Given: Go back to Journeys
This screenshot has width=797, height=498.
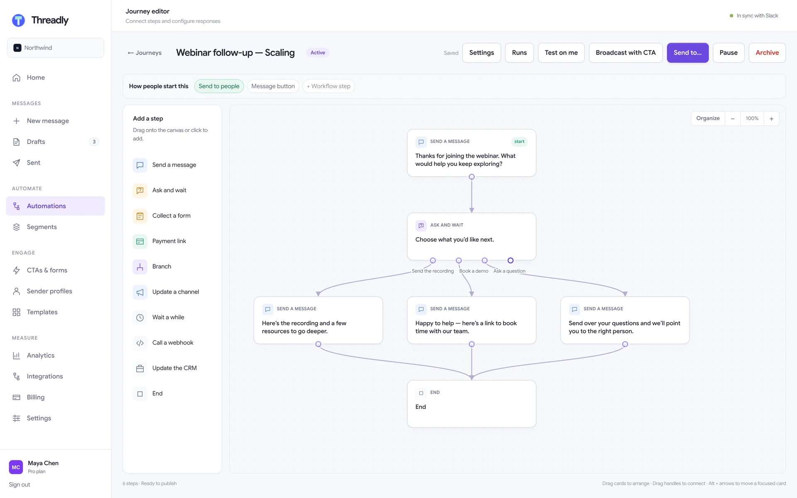Looking at the screenshot, I should (x=144, y=53).
